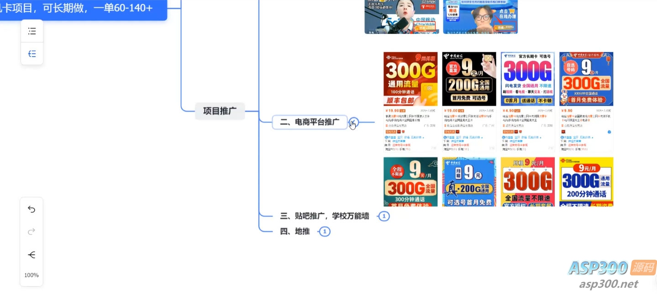The width and height of the screenshot is (657, 294).
Task: Open the 点击在线办理 livestream screenshot
Action: click(x=480, y=17)
